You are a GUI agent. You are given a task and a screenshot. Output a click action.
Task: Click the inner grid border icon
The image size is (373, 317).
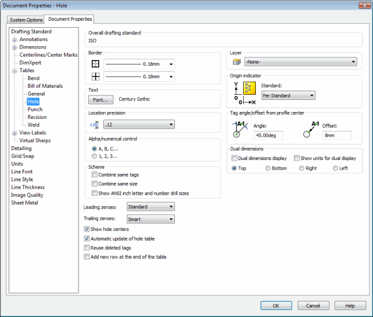click(95, 76)
